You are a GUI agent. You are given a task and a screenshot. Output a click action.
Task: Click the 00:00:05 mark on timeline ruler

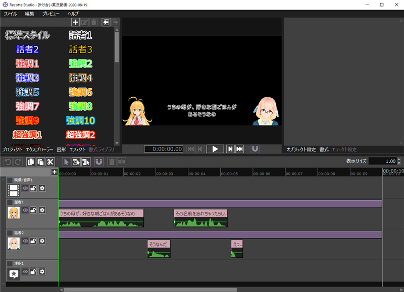229,173
